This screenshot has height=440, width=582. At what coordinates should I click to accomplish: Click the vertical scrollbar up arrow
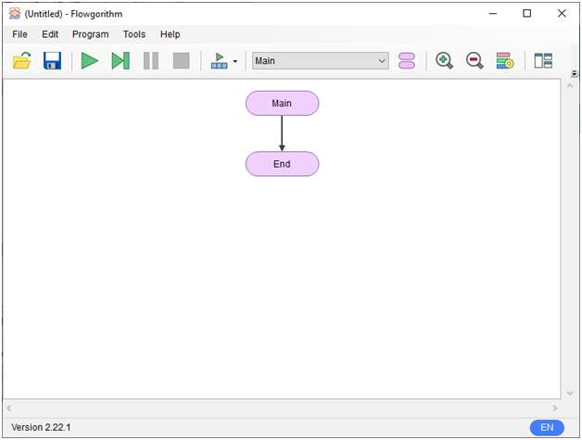click(570, 86)
